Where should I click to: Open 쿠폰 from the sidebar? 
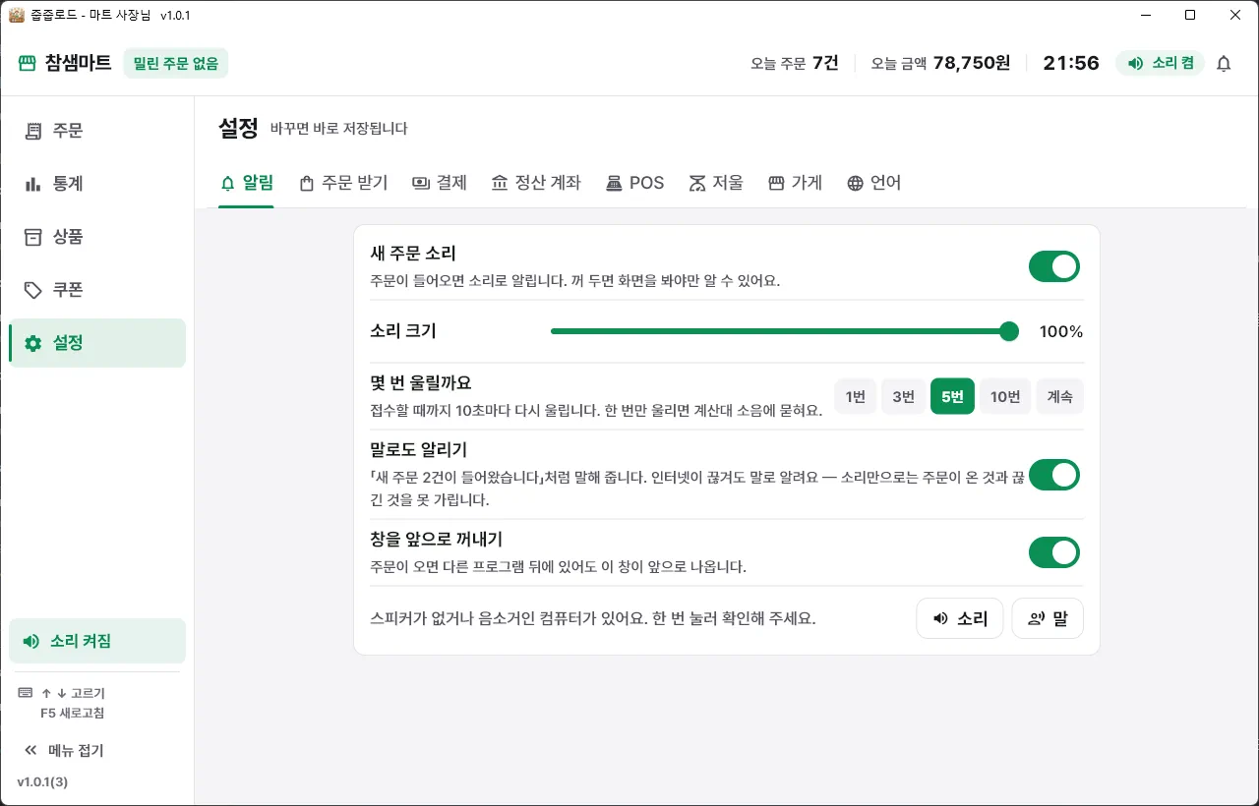point(97,290)
